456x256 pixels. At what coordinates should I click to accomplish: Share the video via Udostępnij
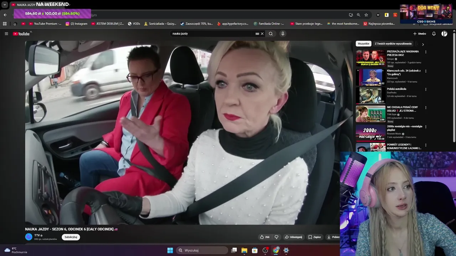[x=293, y=237]
